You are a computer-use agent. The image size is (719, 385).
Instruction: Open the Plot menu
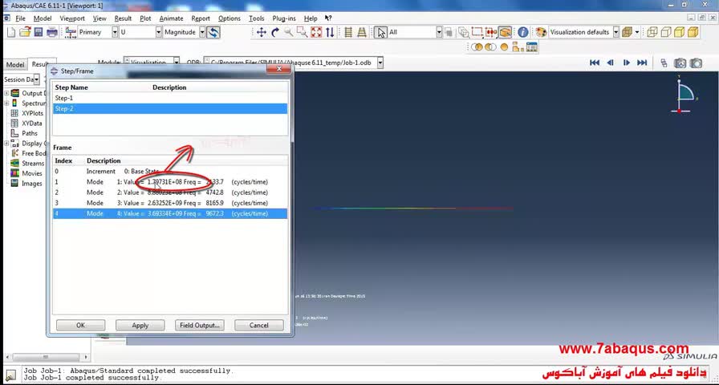[145, 18]
